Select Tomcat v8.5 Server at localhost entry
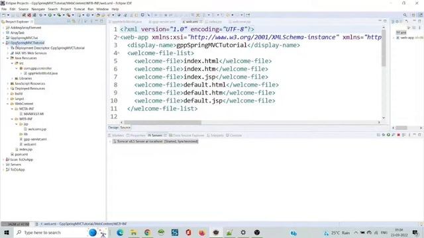 pos(156,141)
